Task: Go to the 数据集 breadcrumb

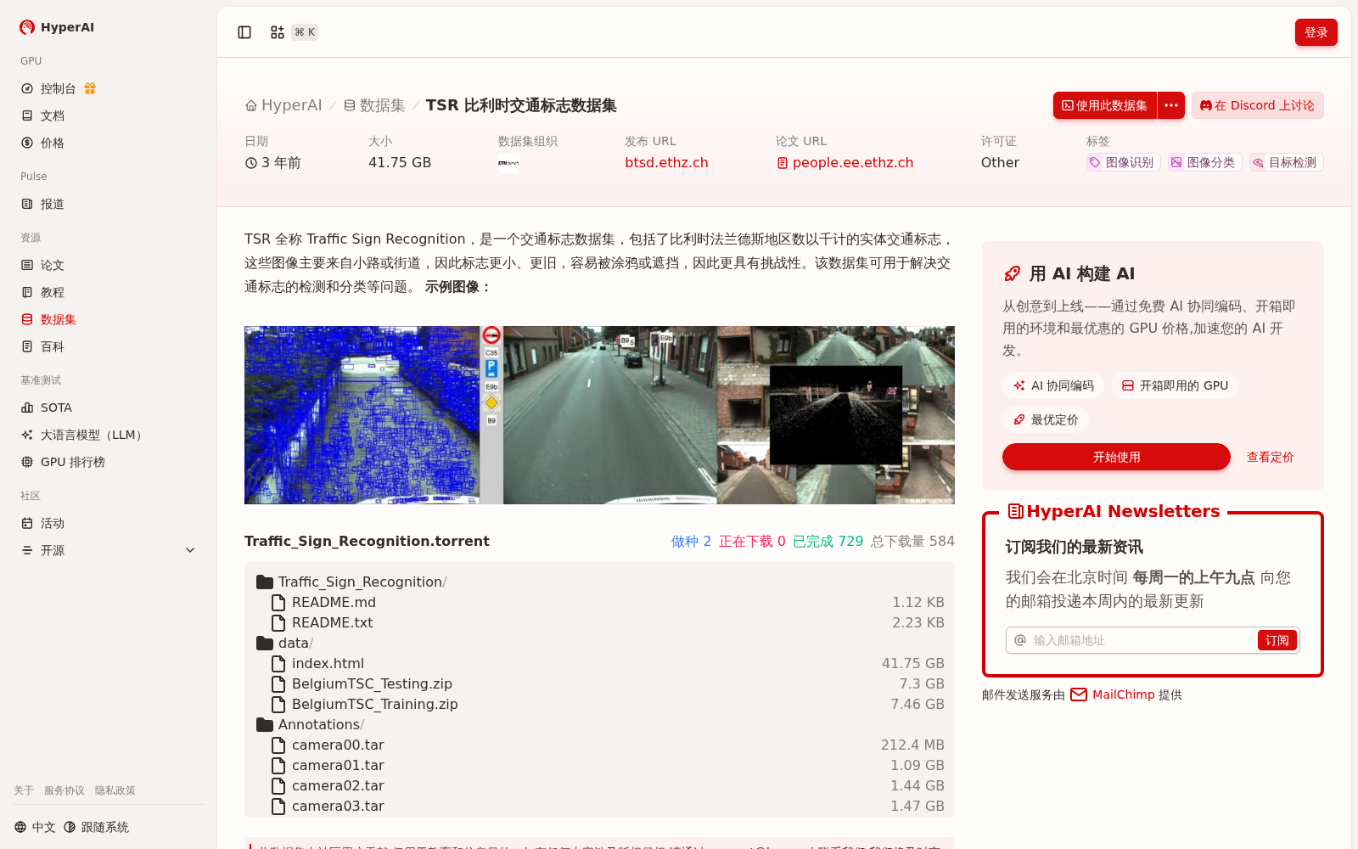Action: click(x=374, y=105)
